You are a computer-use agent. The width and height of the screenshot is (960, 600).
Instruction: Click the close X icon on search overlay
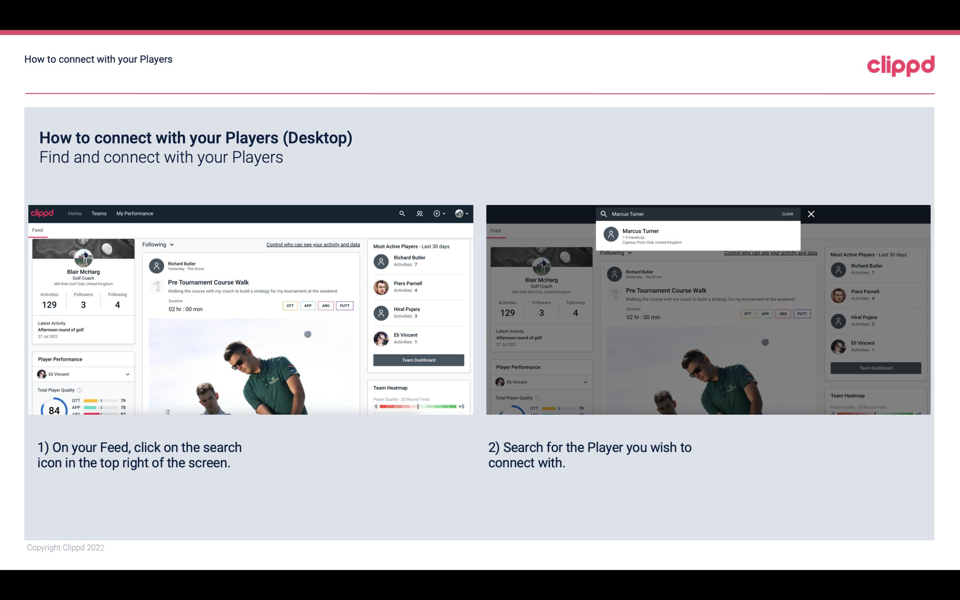(811, 214)
